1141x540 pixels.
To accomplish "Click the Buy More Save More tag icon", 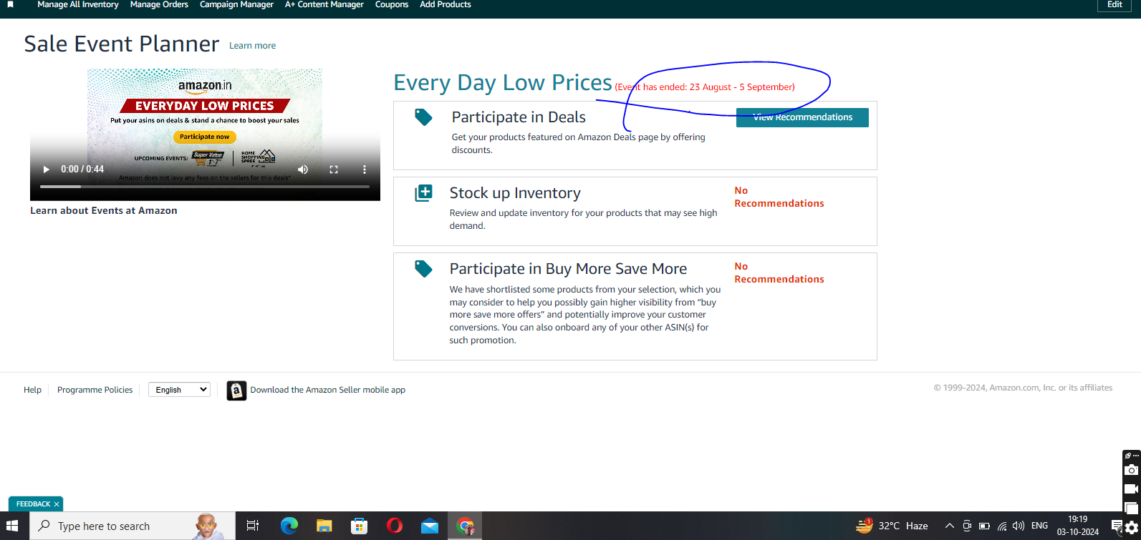I will point(424,269).
